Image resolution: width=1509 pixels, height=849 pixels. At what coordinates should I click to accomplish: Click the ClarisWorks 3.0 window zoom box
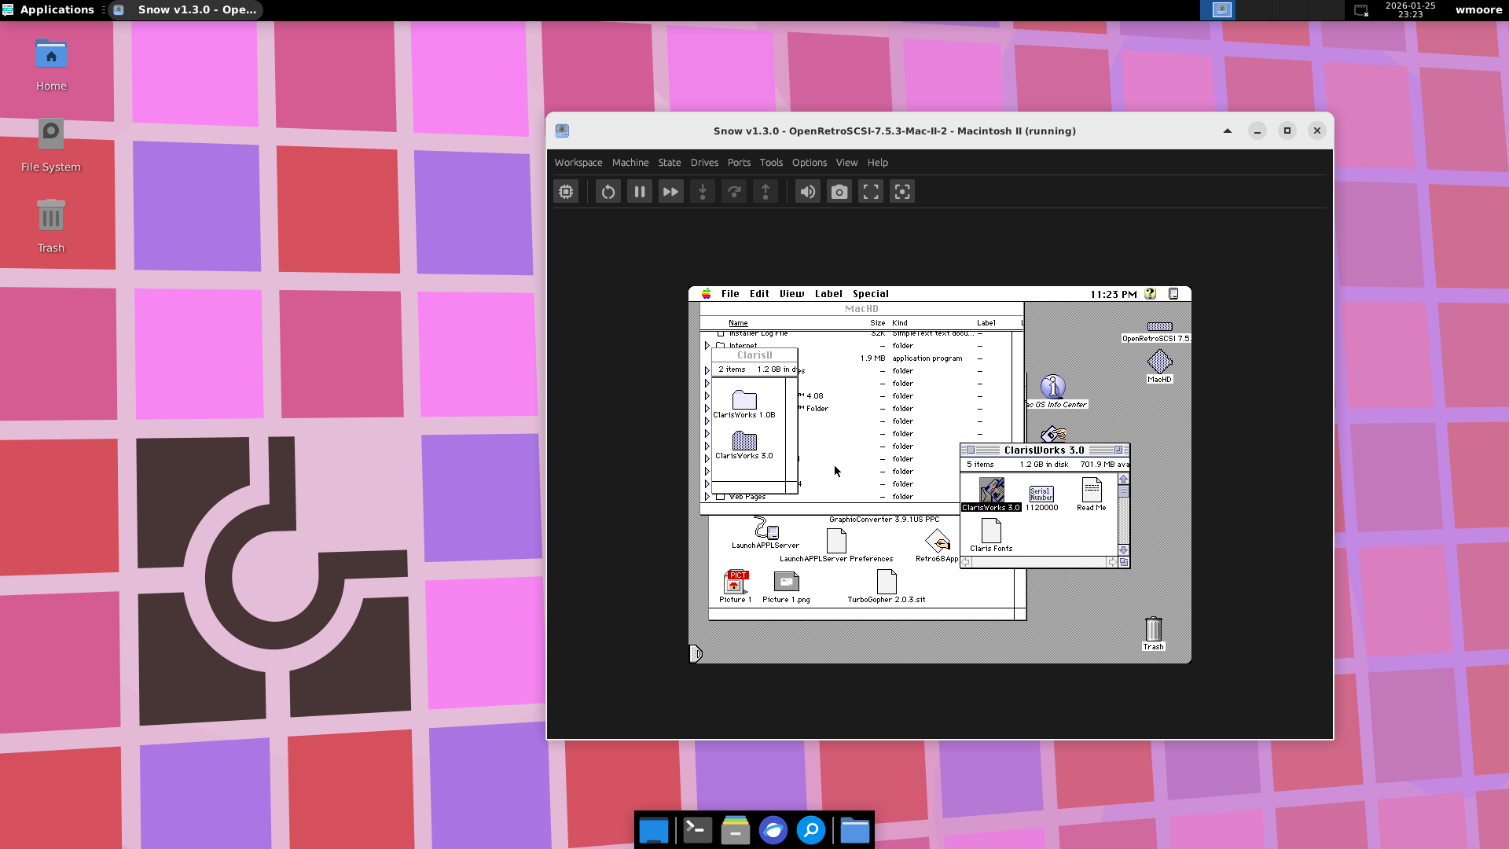[x=1118, y=450]
